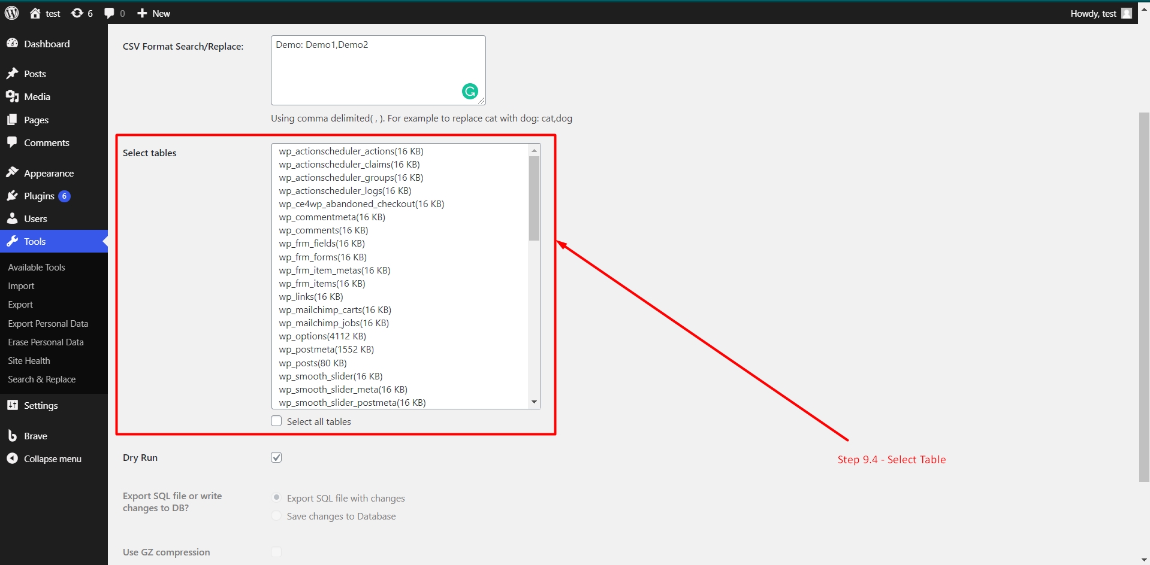This screenshot has width=1150, height=565.
Task: Click the Posts pushpin icon
Action: tap(12, 74)
